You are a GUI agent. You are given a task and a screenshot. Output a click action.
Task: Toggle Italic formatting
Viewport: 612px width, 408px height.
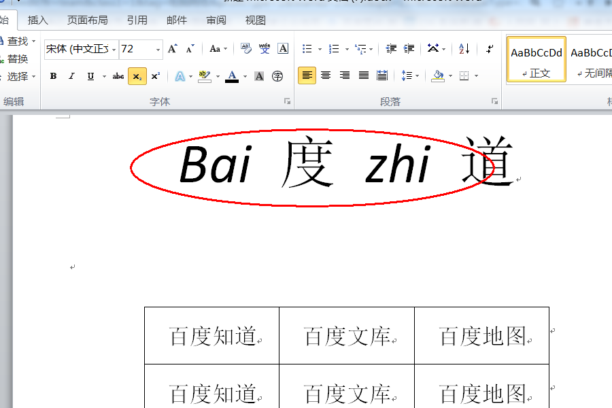71,76
